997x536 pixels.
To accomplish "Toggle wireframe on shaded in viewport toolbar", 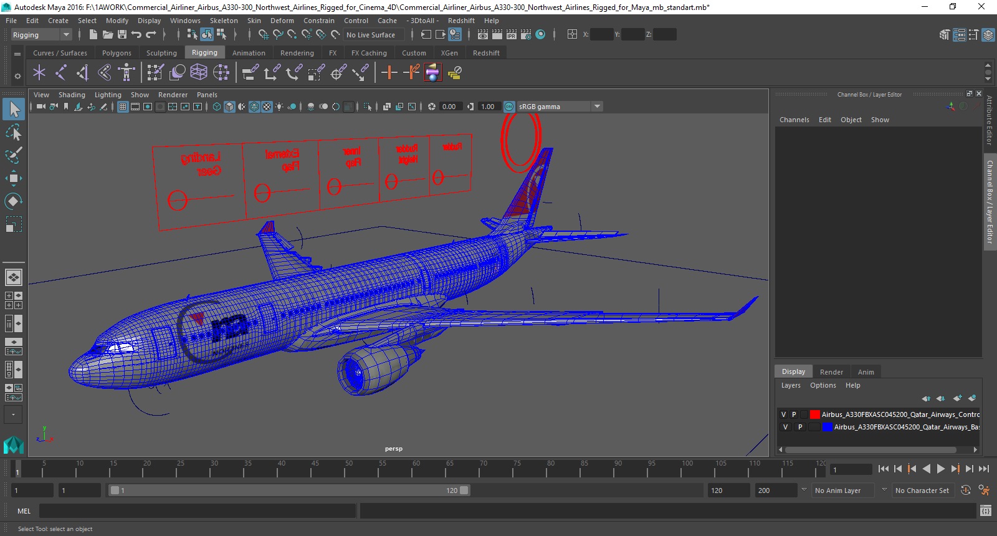I will (254, 107).
